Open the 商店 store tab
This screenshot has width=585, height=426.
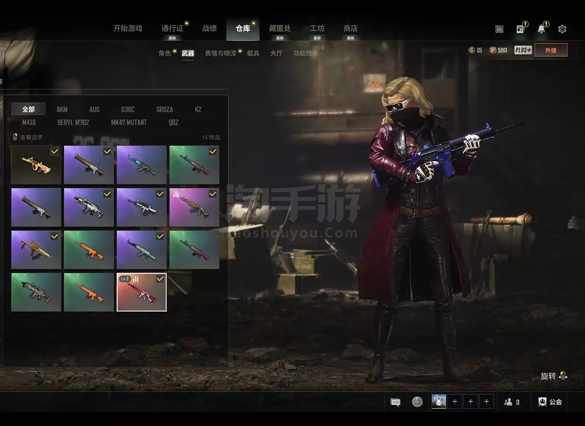[351, 28]
